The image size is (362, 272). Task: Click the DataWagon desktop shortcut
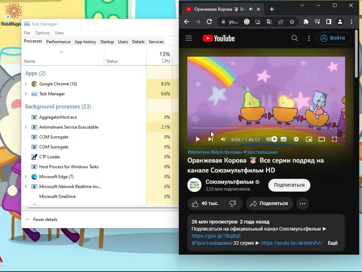[12, 14]
